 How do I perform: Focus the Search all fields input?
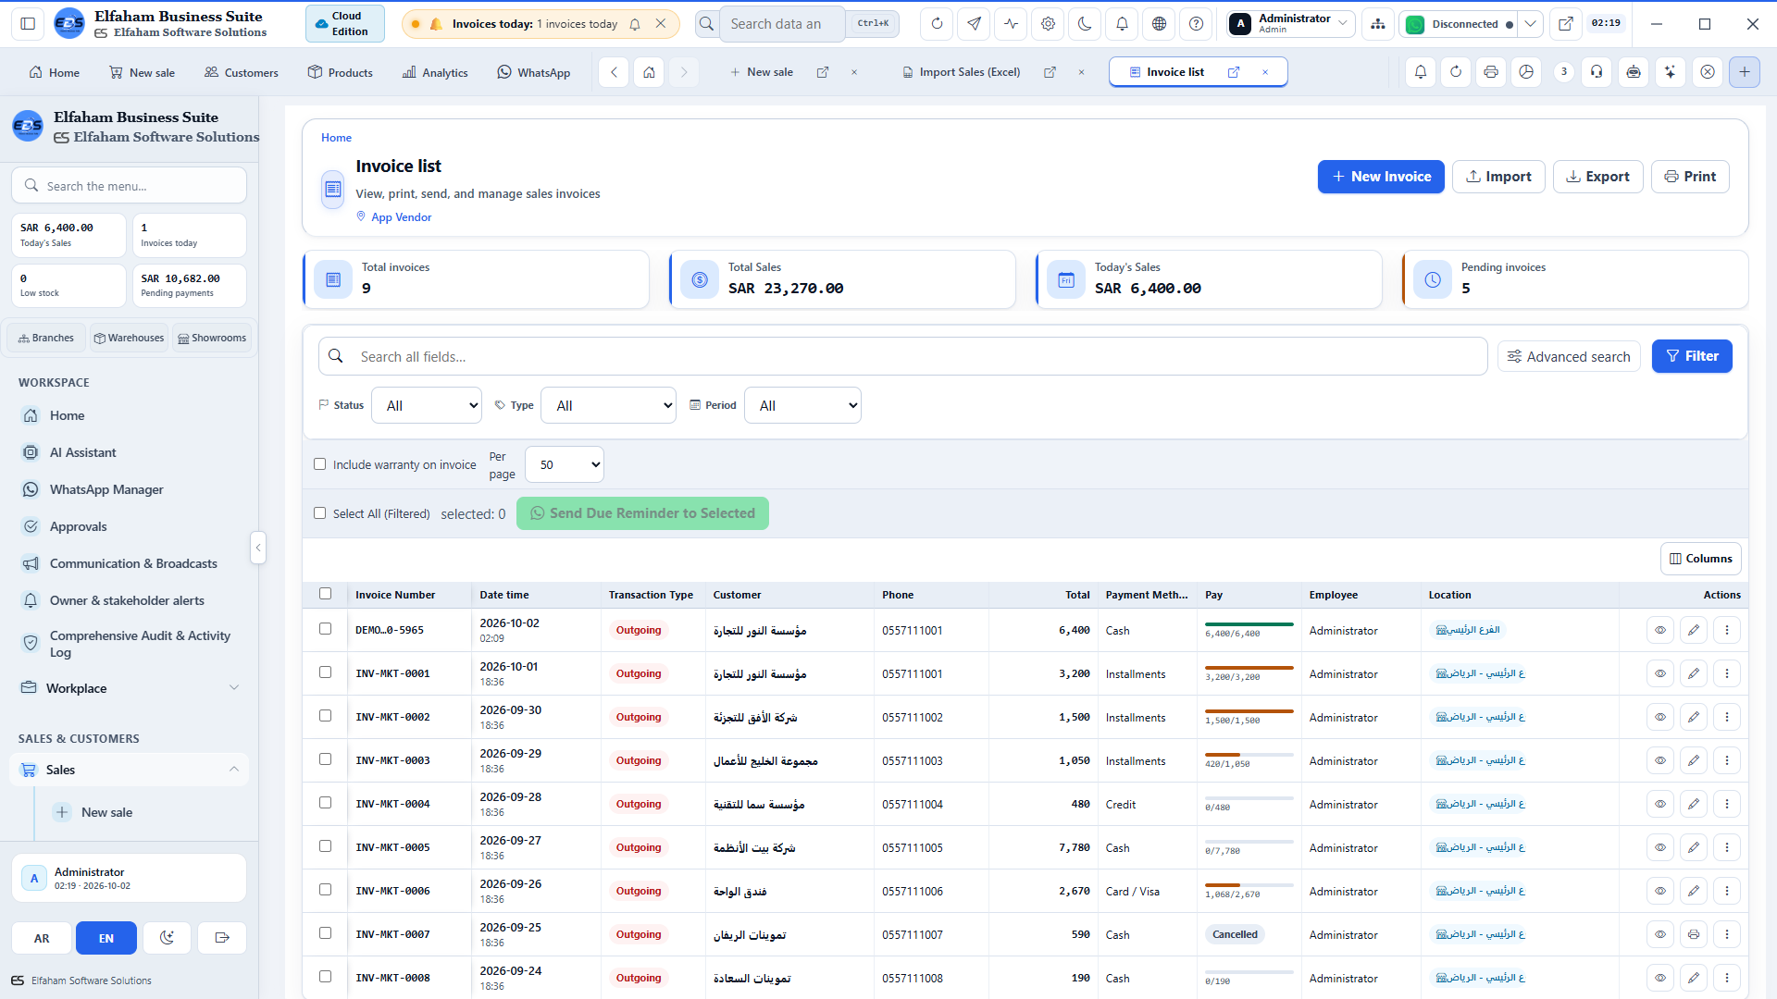[x=902, y=357]
